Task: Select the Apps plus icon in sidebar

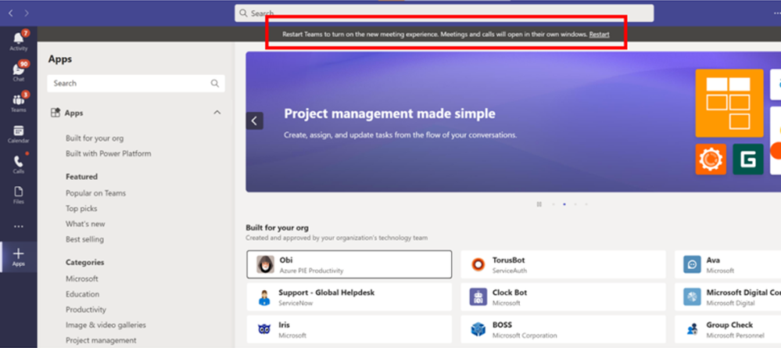Action: pyautogui.click(x=19, y=254)
